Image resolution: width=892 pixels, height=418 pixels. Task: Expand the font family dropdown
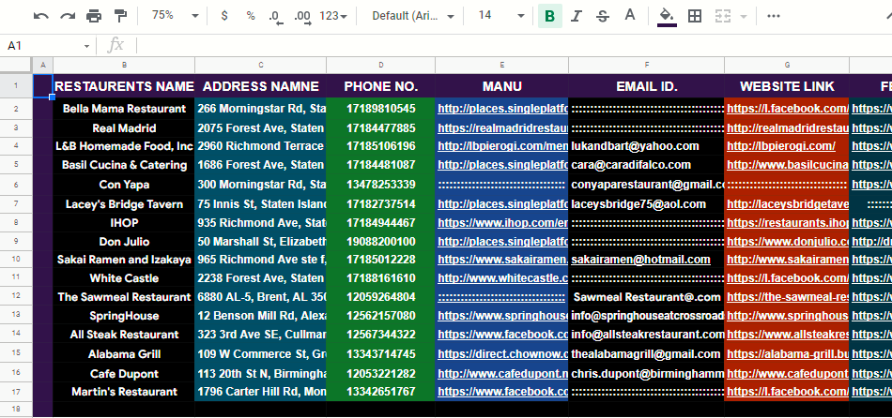pos(412,16)
